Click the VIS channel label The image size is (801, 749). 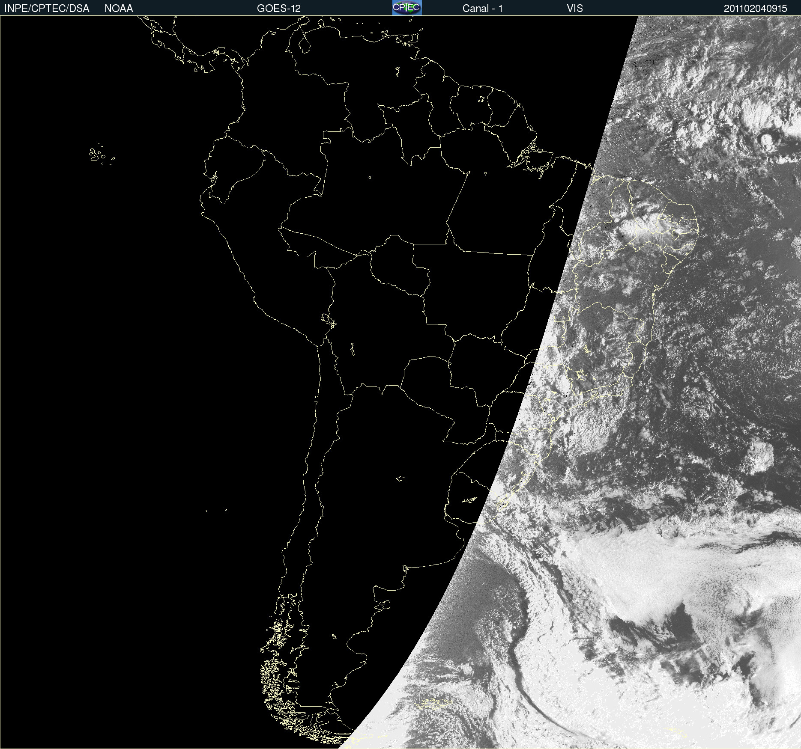(x=575, y=9)
